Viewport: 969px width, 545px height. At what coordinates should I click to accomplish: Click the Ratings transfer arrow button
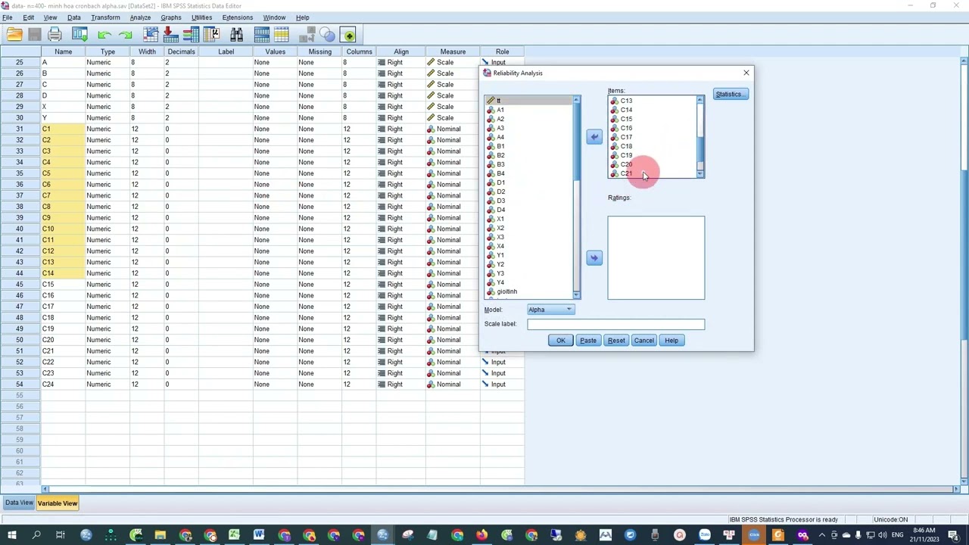click(594, 258)
